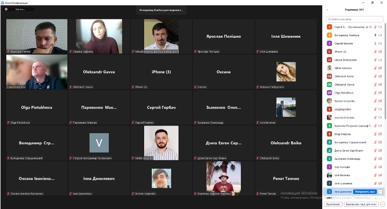
Task: Click the camera icon in sergiiepishkin row
Action: click(x=380, y=109)
